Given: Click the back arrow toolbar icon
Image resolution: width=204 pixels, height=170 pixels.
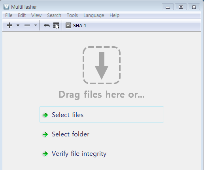Looking at the screenshot, I should 47,25.
